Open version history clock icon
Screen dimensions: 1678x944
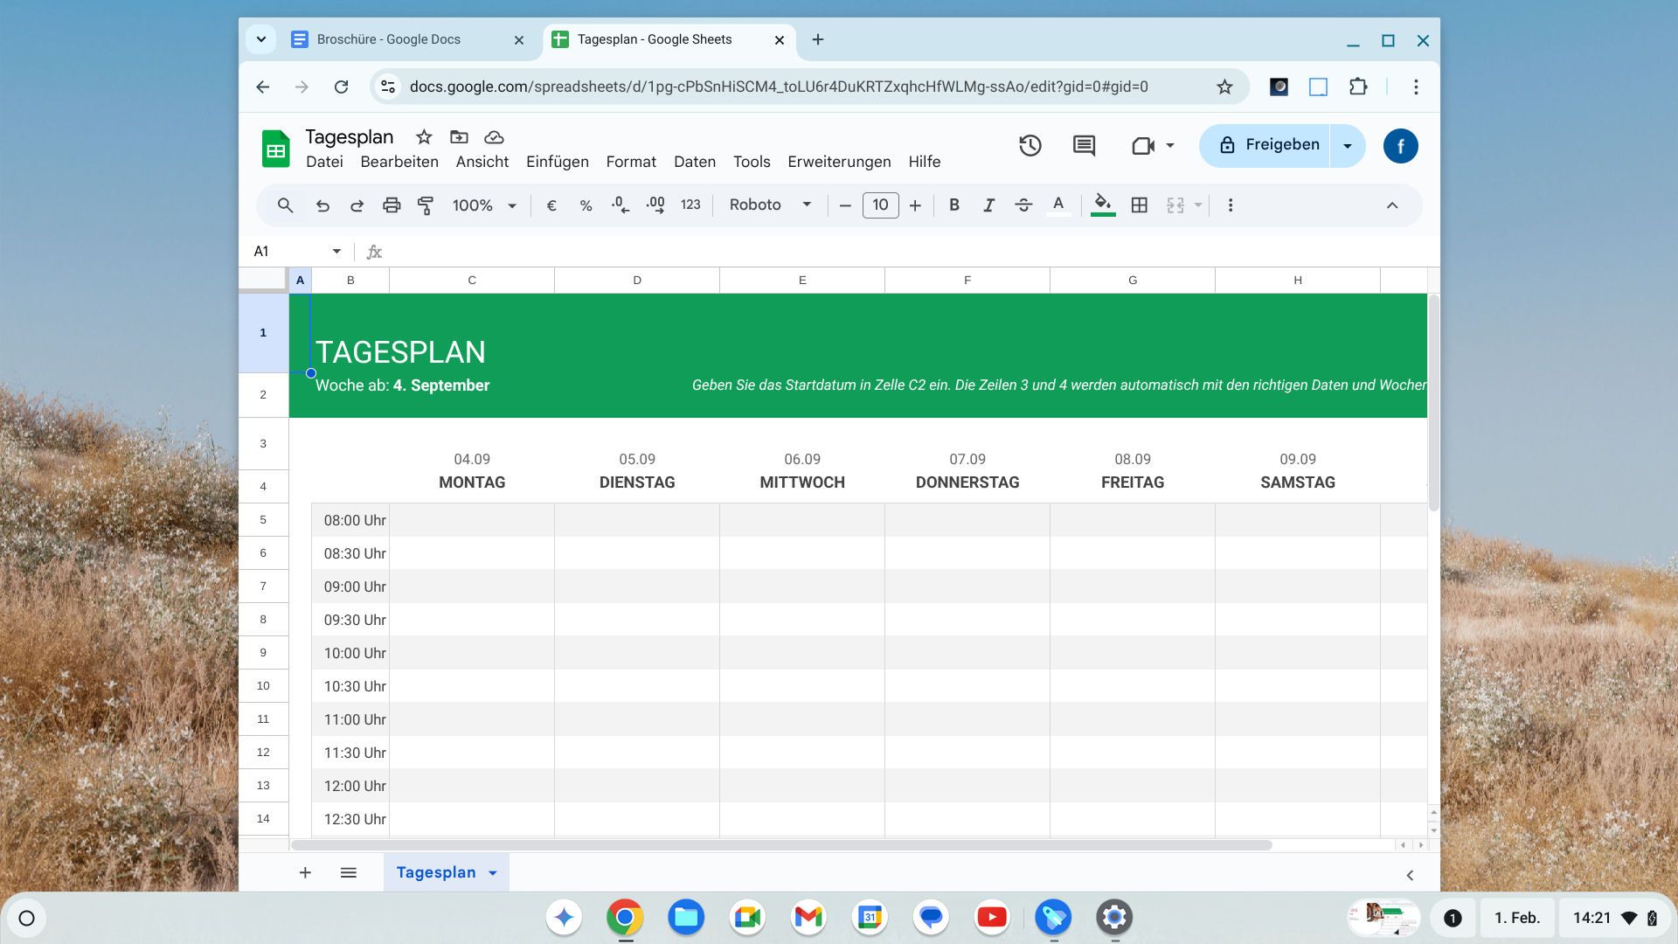click(x=1030, y=146)
